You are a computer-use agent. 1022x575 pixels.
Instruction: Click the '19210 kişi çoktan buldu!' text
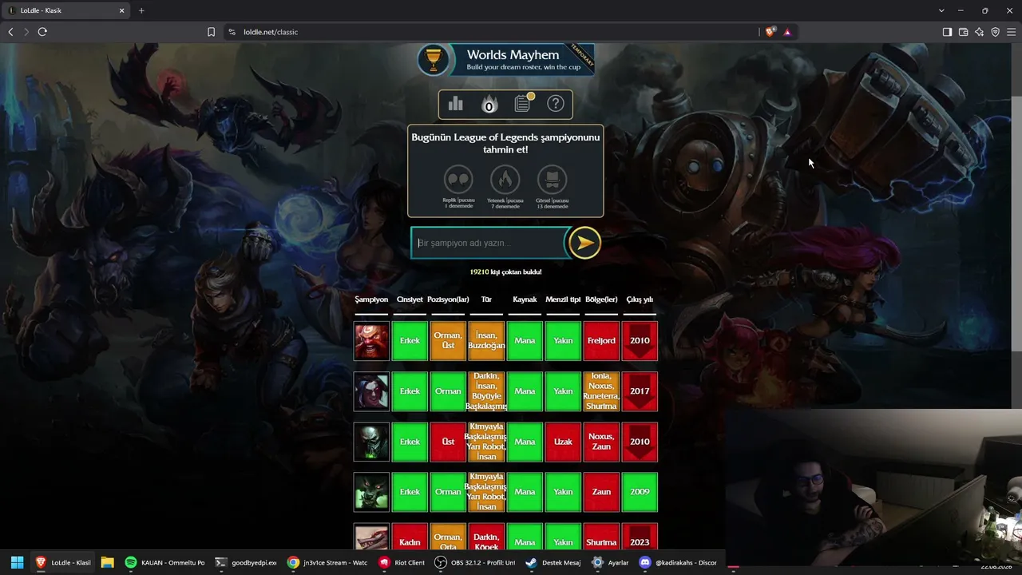(x=505, y=272)
